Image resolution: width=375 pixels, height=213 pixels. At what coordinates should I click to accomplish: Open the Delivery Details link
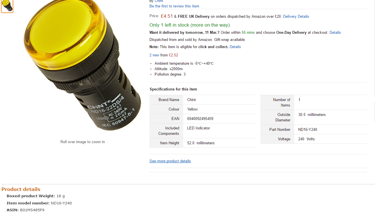(296, 16)
